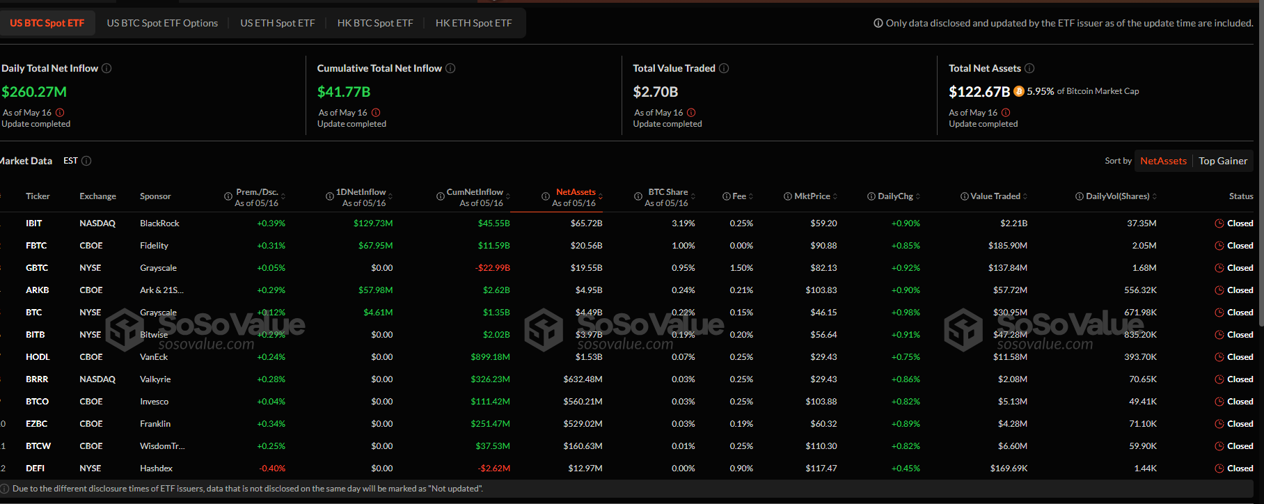The image size is (1264, 504).
Task: Click red alert icon under Total Net Assets date
Action: coord(1006,113)
